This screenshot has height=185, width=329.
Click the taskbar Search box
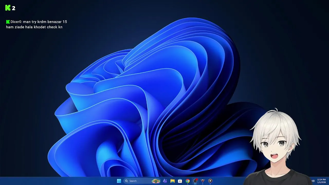[x=142, y=181]
